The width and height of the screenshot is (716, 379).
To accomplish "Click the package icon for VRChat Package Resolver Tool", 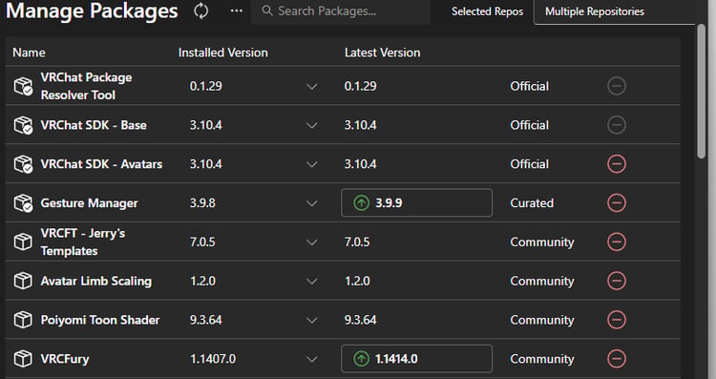I will (23, 86).
